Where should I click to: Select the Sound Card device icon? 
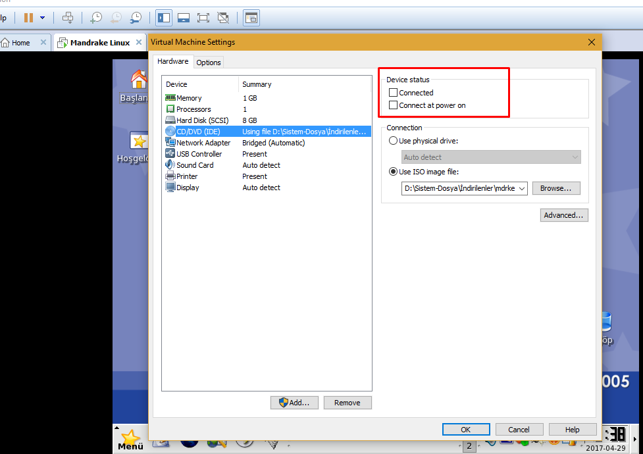click(x=170, y=164)
